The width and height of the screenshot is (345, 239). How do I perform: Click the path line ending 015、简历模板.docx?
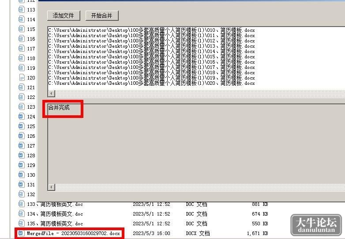point(151,57)
